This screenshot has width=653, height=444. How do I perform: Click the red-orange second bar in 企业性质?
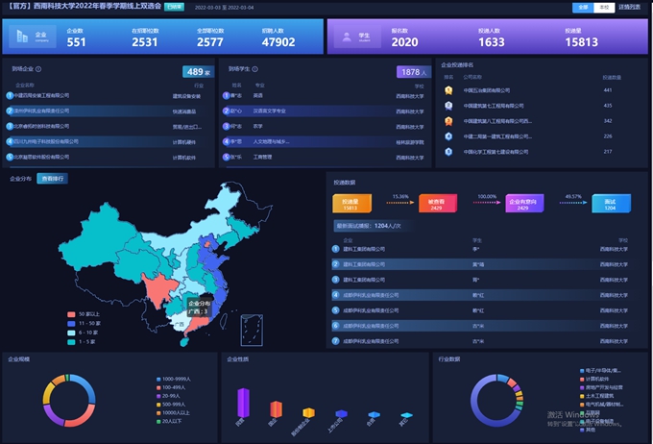277,409
